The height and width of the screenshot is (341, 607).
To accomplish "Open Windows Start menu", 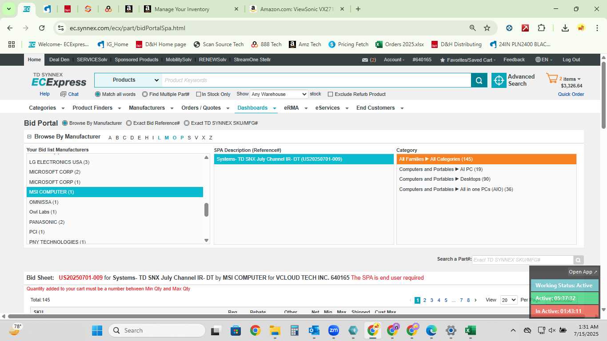I will coord(97,330).
